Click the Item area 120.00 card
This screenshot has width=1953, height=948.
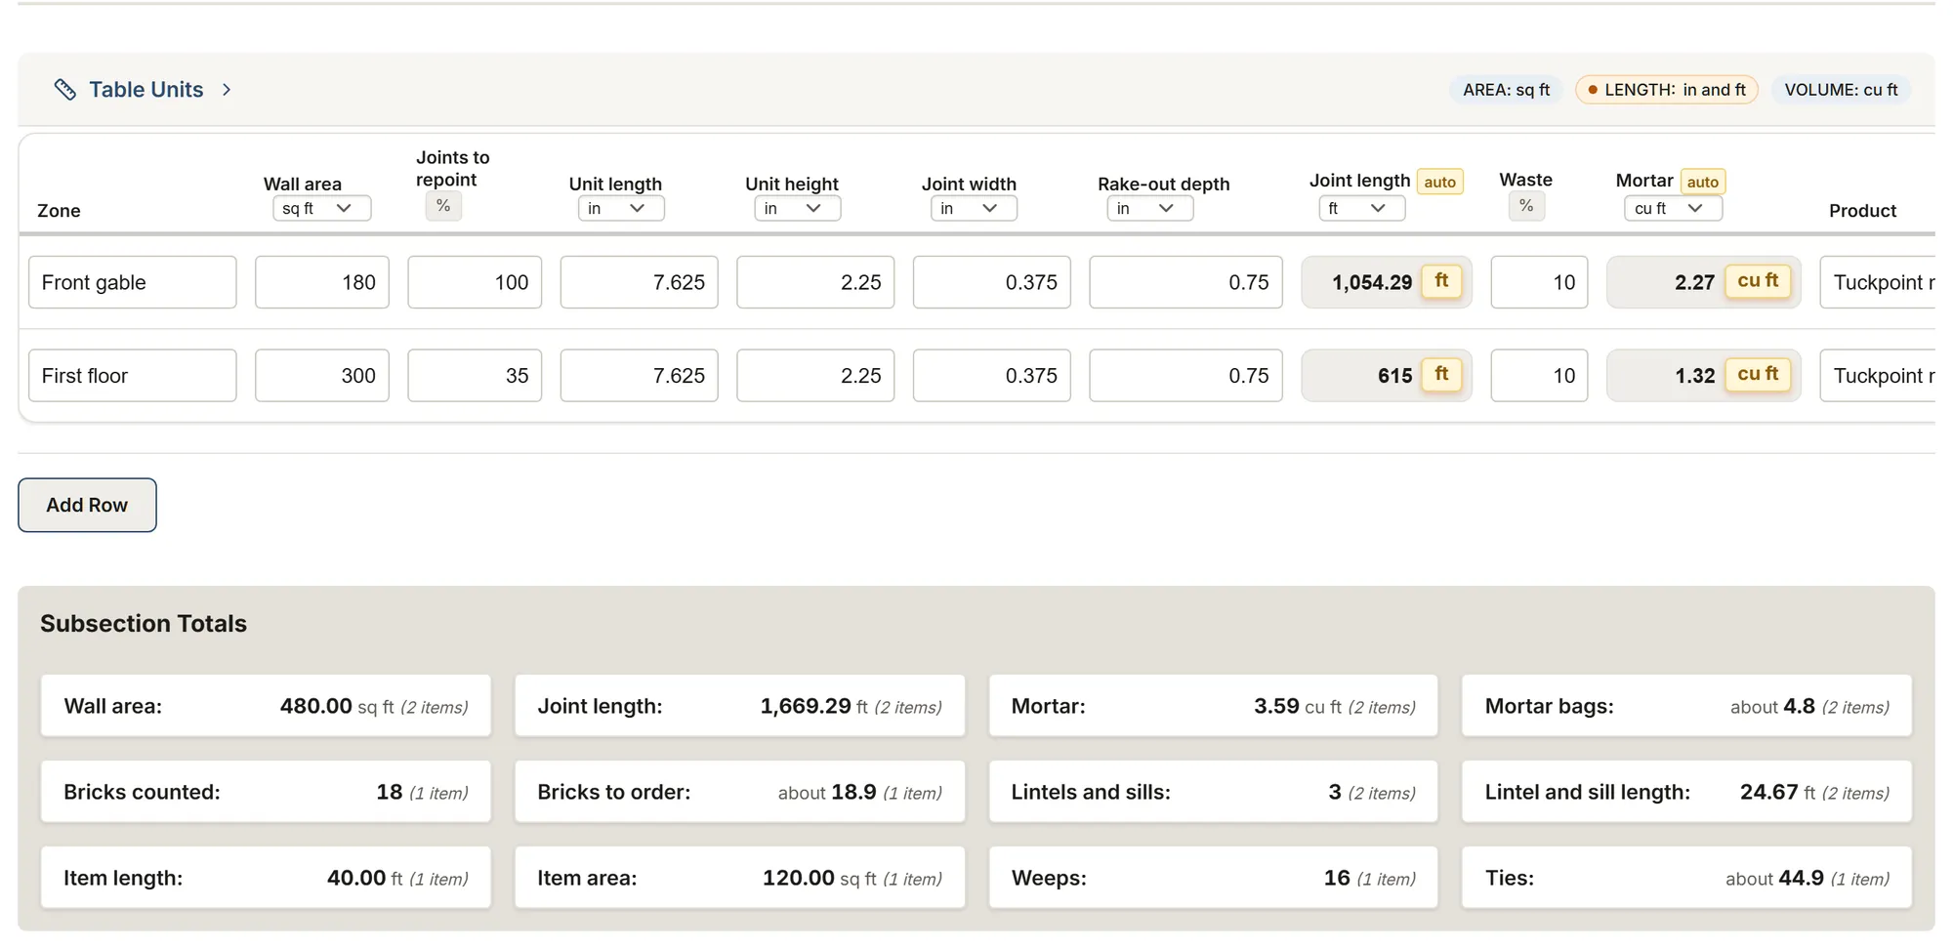click(x=739, y=878)
